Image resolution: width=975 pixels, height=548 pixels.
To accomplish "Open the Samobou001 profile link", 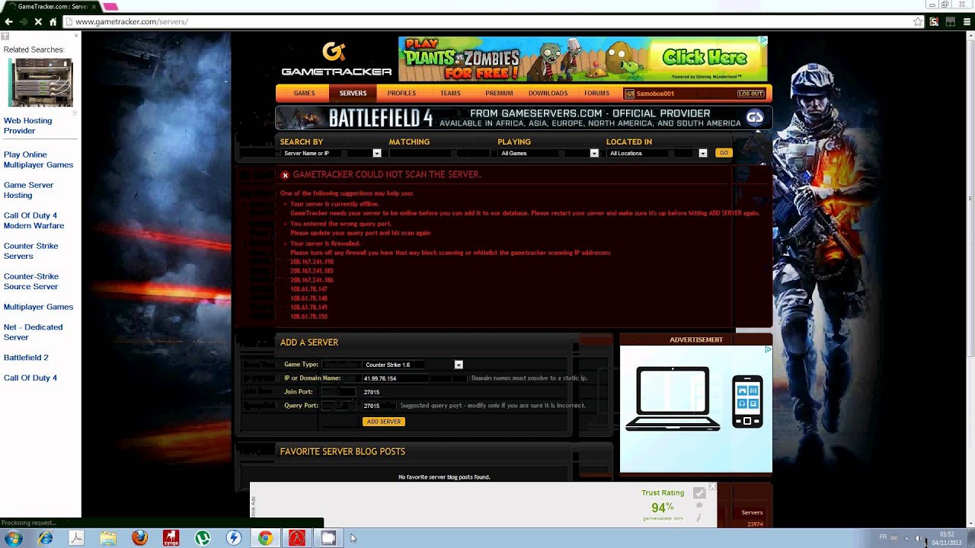I will point(655,94).
